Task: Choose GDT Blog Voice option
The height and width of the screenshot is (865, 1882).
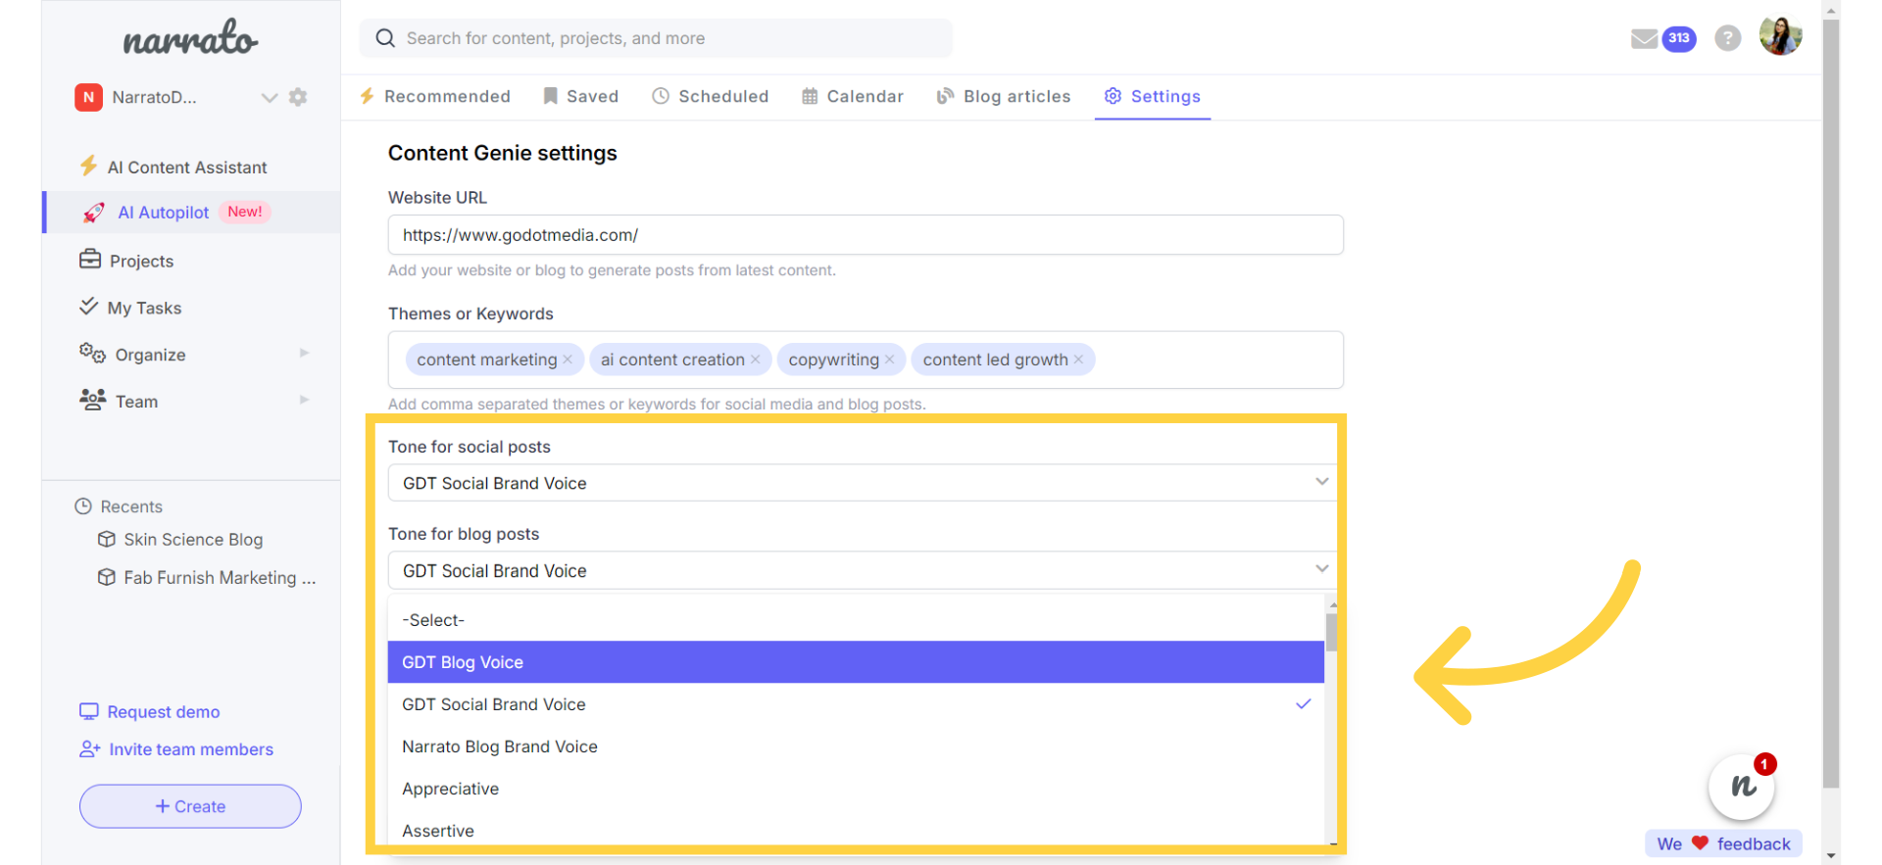Action: click(x=856, y=662)
